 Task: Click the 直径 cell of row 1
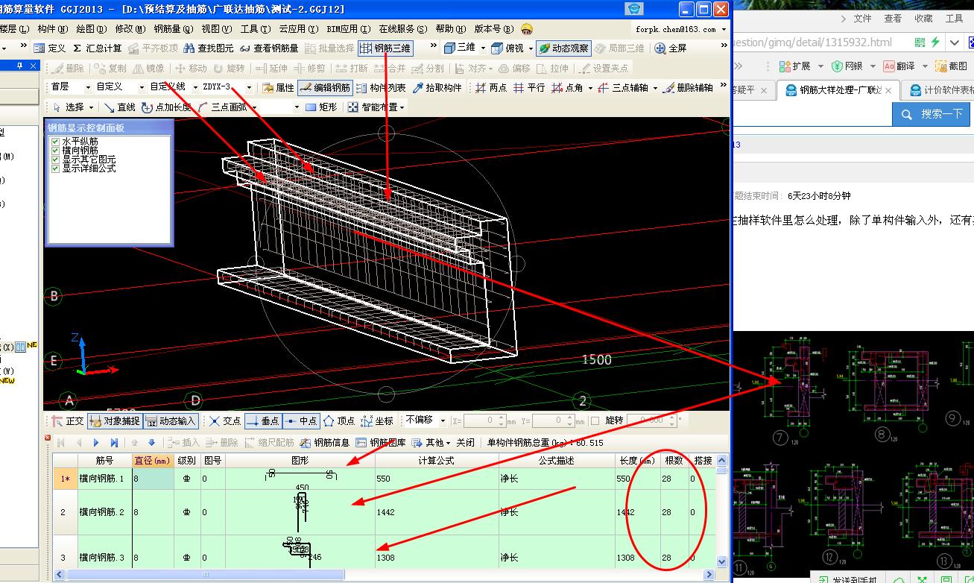[153, 479]
